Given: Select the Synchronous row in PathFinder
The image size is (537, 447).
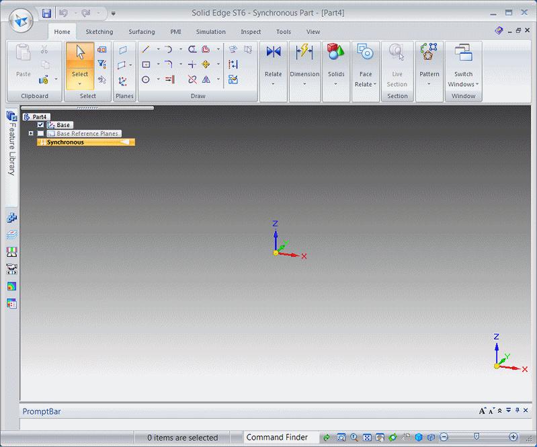Looking at the screenshot, I should (86, 142).
